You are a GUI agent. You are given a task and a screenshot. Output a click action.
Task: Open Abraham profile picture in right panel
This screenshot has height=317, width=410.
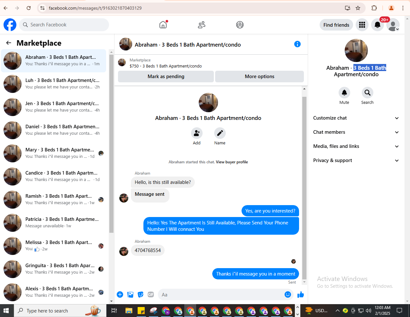(x=356, y=50)
